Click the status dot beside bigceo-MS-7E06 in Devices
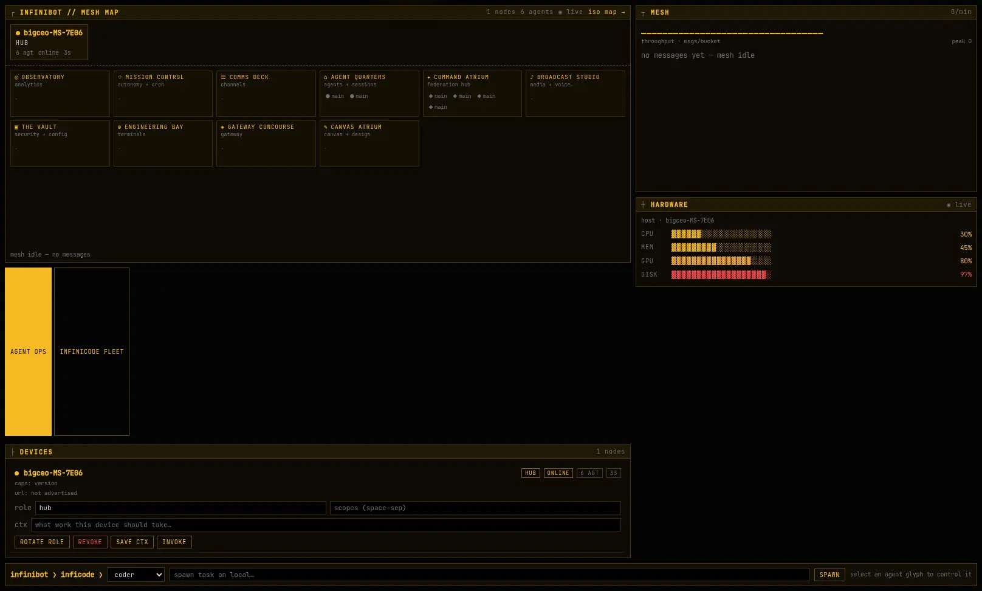The image size is (982, 591). (x=17, y=473)
